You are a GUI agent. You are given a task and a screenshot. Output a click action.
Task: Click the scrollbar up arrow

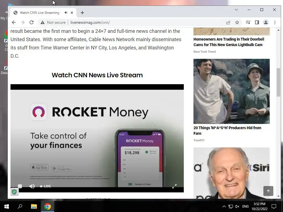(278, 30)
